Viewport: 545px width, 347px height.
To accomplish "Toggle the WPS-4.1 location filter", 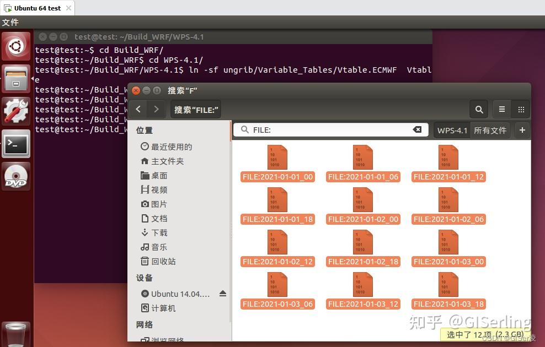I will pyautogui.click(x=452, y=130).
